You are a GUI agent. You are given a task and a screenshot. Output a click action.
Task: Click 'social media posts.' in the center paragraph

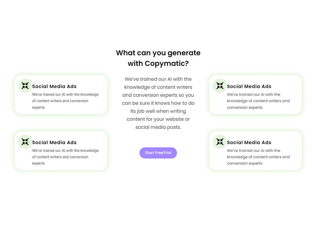pos(158,127)
